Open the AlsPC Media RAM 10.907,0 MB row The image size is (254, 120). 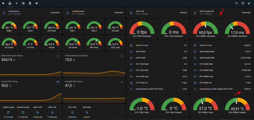point(221,58)
